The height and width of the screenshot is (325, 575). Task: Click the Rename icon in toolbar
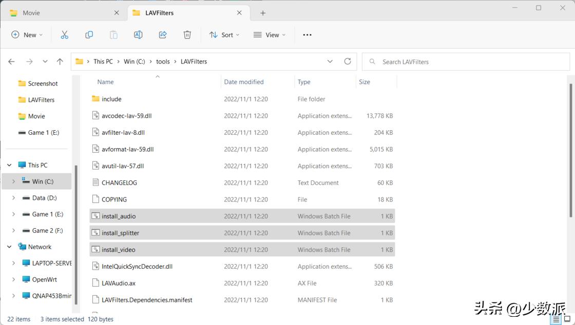138,35
